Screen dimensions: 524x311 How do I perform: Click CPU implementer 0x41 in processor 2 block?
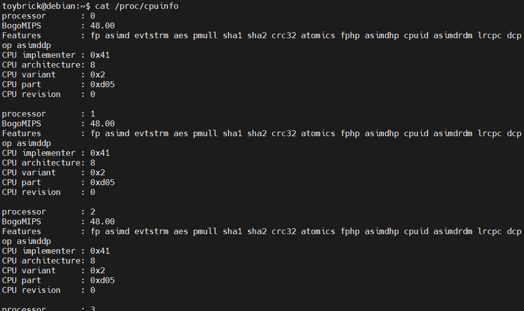tap(100, 251)
